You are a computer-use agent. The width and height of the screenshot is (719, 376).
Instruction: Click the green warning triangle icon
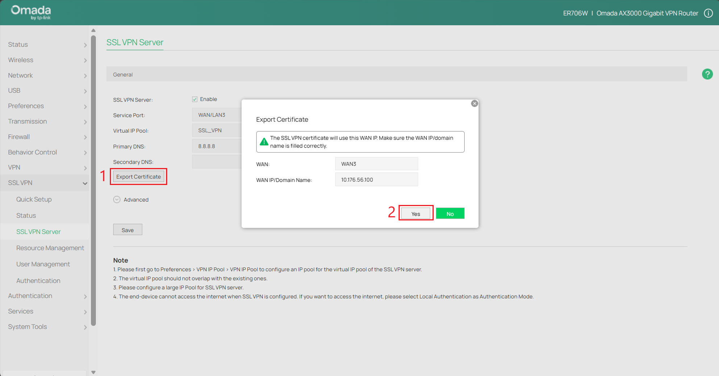264,142
